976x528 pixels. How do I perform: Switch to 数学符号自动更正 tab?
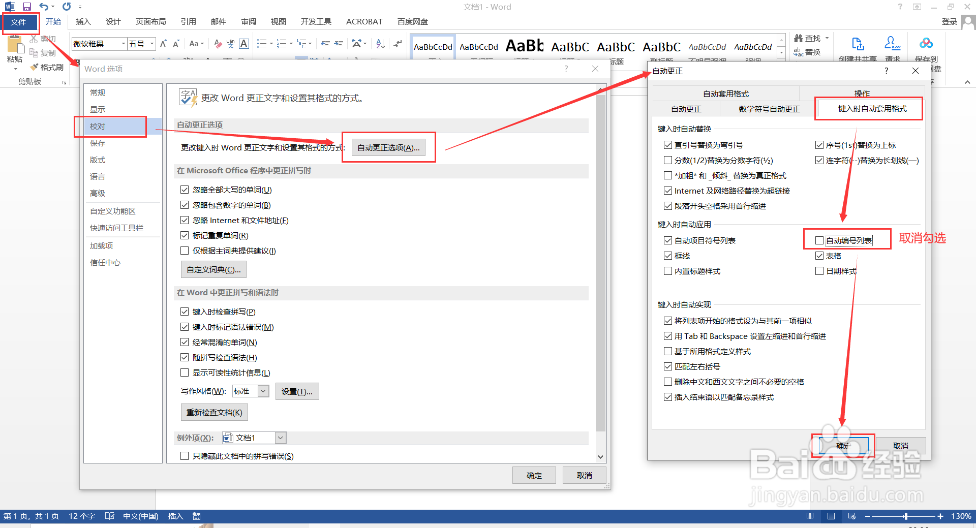point(769,109)
